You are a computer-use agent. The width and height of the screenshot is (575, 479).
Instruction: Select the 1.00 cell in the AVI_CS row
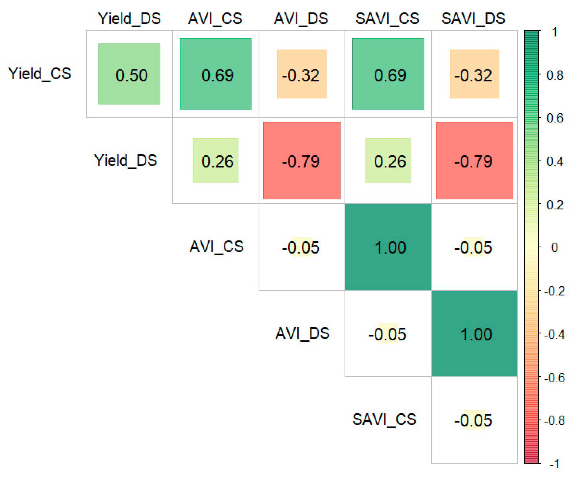[388, 247]
